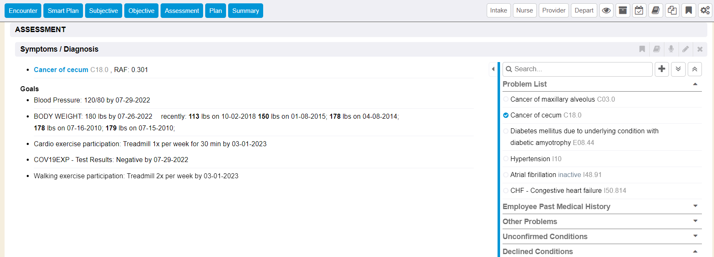Image resolution: width=714 pixels, height=257 pixels.
Task: Open the calendar check icon in top toolbar
Action: (x=639, y=10)
